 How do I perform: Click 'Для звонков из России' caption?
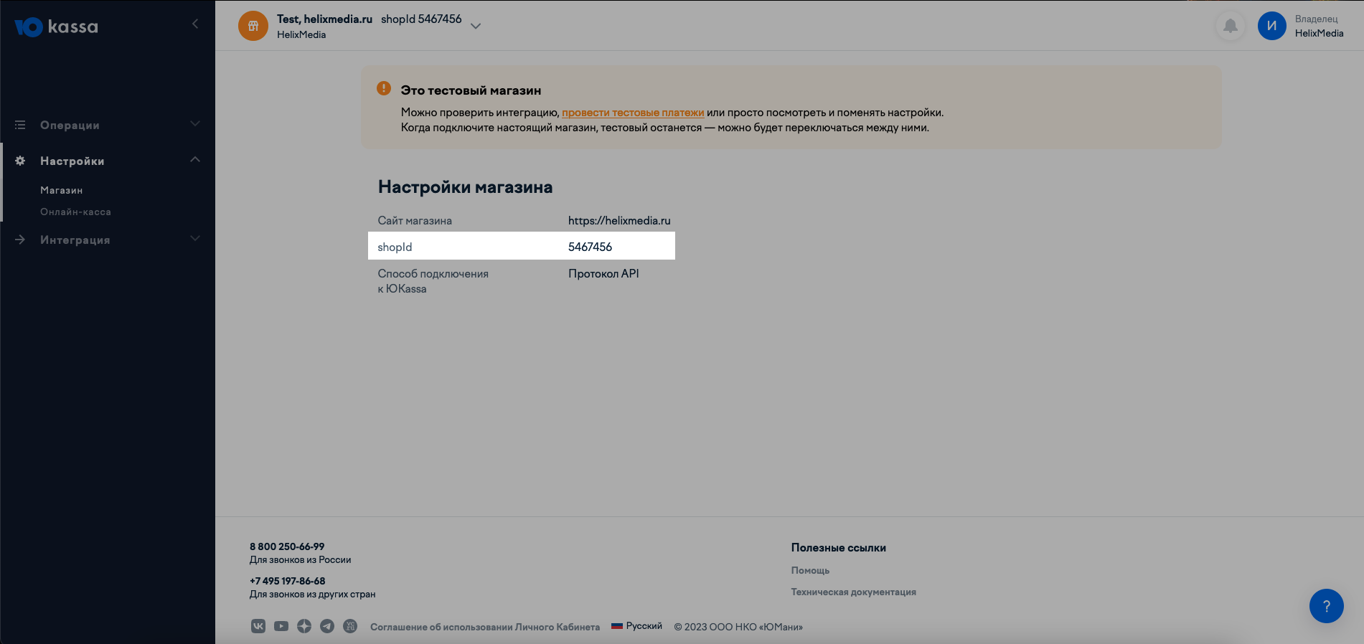[301, 560]
